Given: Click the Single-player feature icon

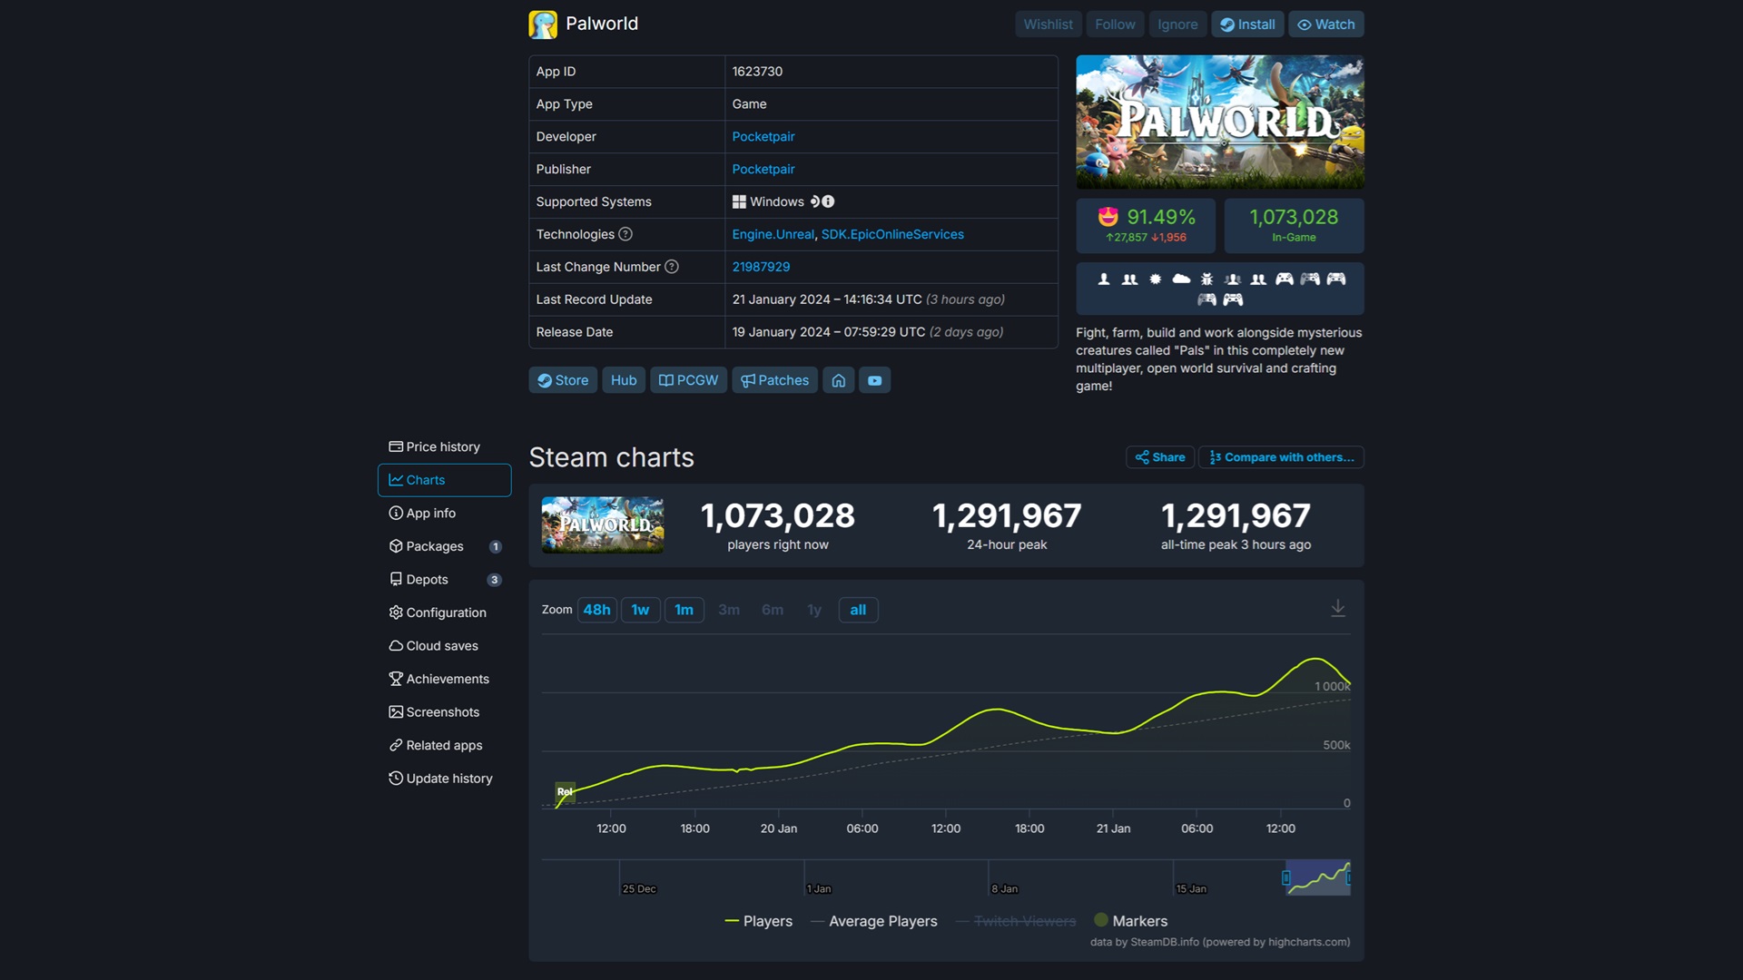Looking at the screenshot, I should (1103, 279).
